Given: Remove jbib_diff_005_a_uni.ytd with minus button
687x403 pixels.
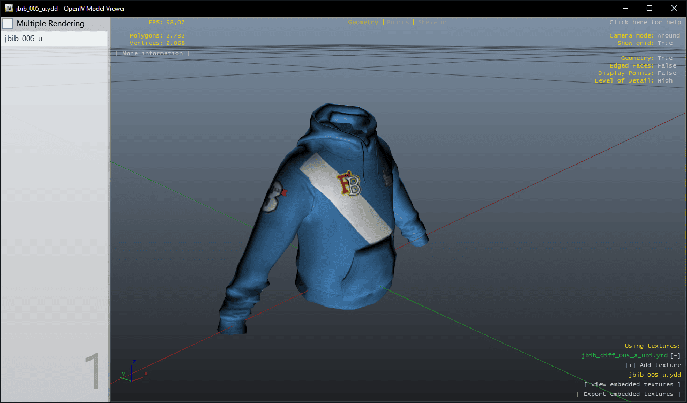Looking at the screenshot, I should click(x=675, y=355).
